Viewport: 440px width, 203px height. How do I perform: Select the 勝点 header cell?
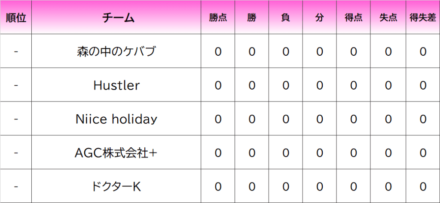pyautogui.click(x=218, y=18)
